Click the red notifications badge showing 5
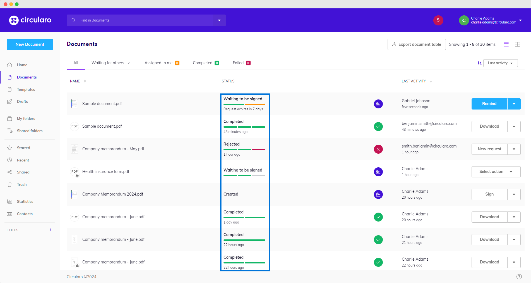This screenshot has height=283, width=531. 438,20
